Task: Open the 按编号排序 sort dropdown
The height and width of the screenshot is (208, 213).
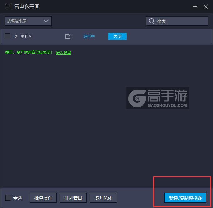Action: click(28, 21)
